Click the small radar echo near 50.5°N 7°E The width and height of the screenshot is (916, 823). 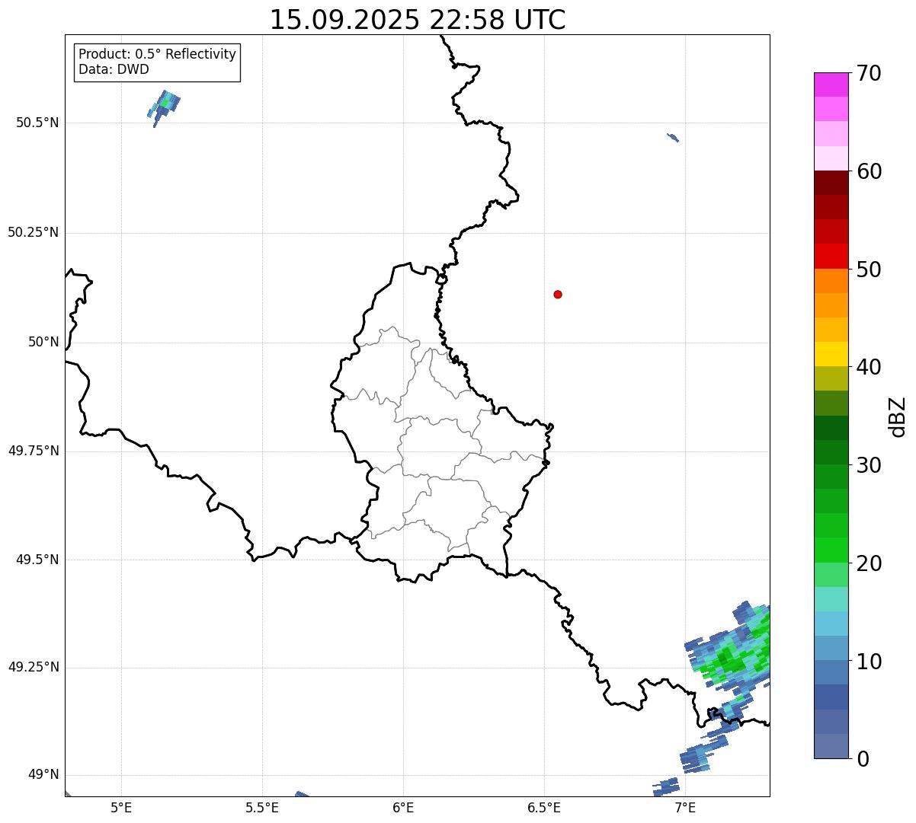tap(673, 137)
